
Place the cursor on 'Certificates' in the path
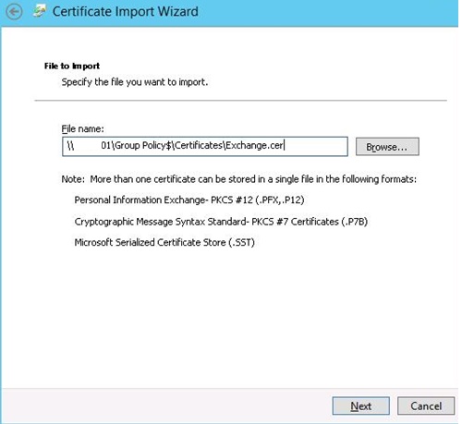pyautogui.click(x=199, y=145)
